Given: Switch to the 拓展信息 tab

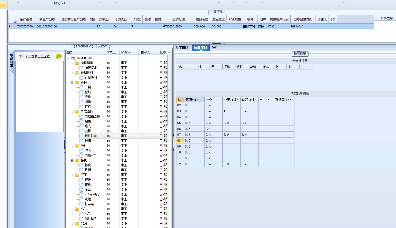Looking at the screenshot, I should click(200, 48).
